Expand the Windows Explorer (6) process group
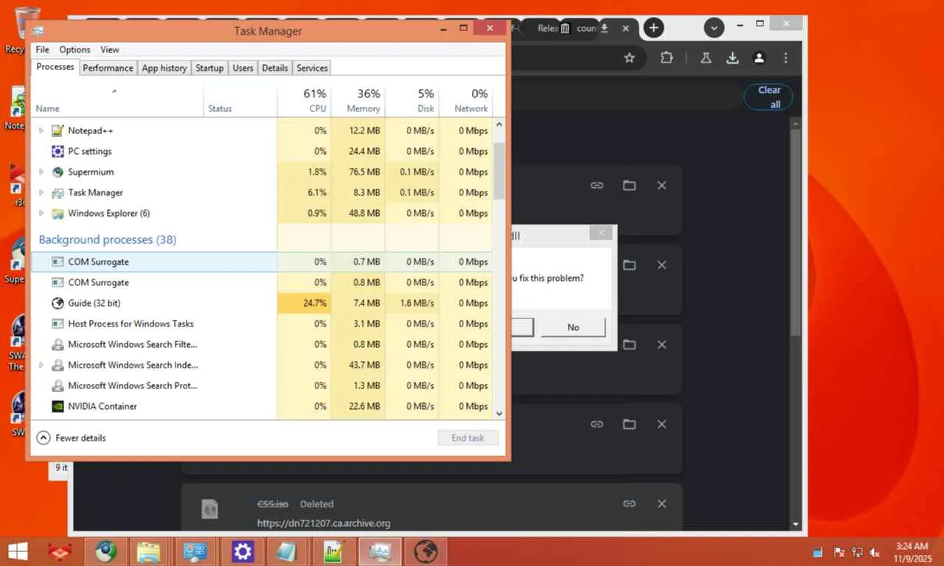The image size is (944, 566). click(x=41, y=213)
